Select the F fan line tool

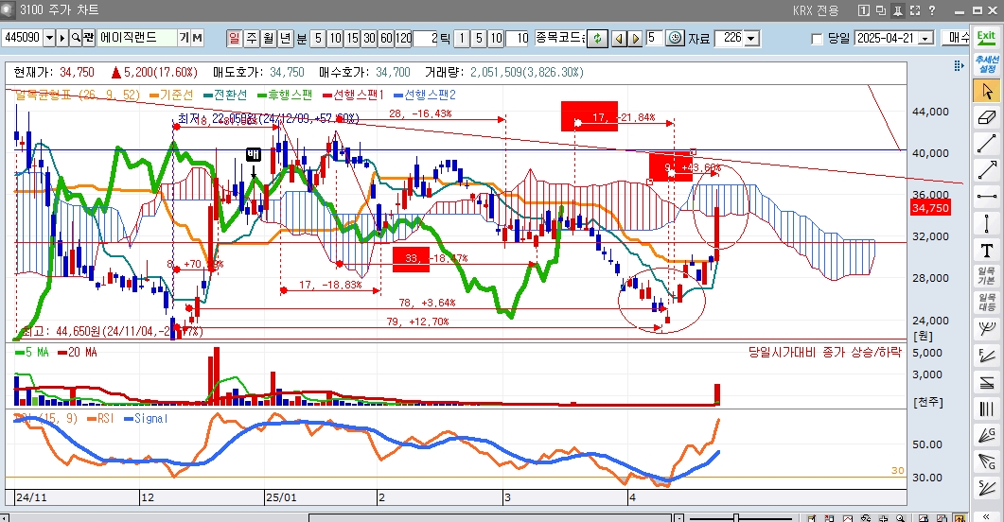point(987,356)
